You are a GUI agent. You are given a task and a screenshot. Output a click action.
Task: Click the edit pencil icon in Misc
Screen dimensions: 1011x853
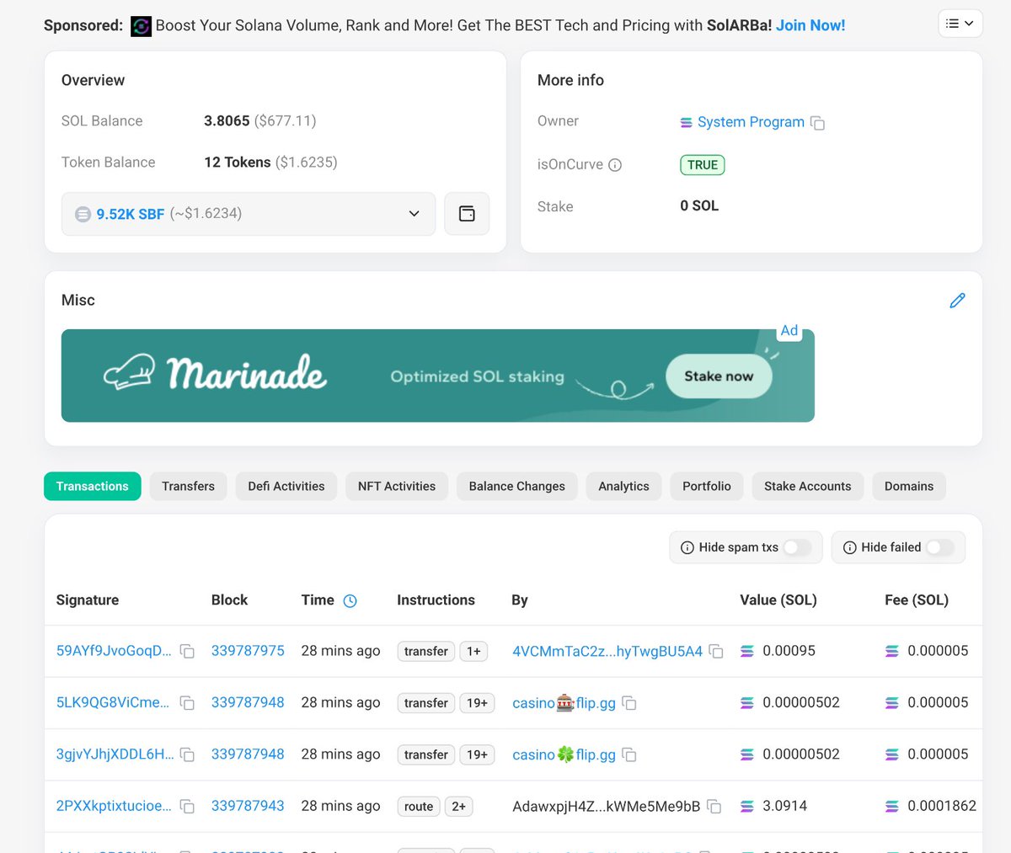(957, 301)
